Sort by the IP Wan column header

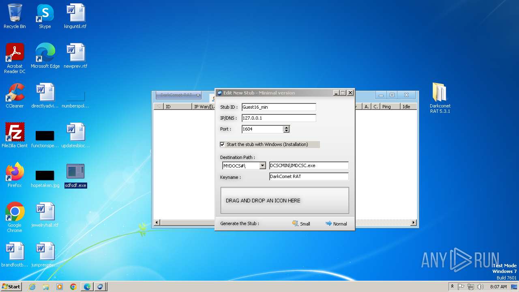pyautogui.click(x=204, y=107)
